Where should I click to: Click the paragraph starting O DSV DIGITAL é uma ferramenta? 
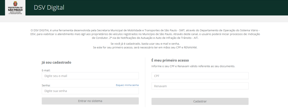[x=145, y=34]
